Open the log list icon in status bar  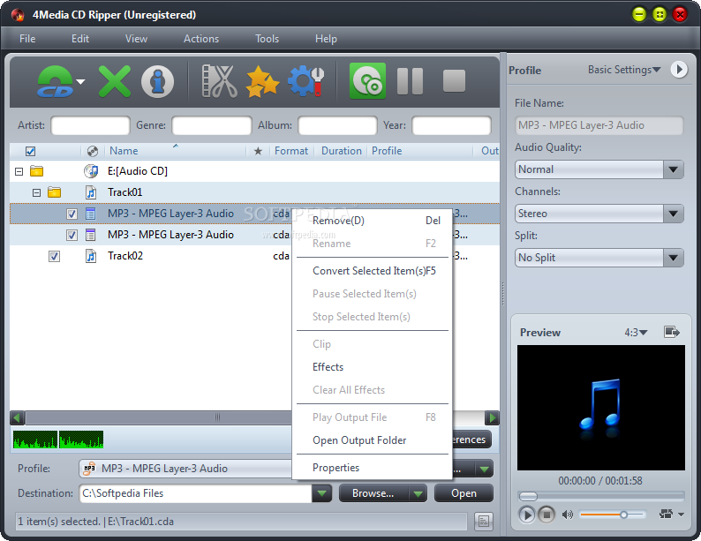point(483,521)
